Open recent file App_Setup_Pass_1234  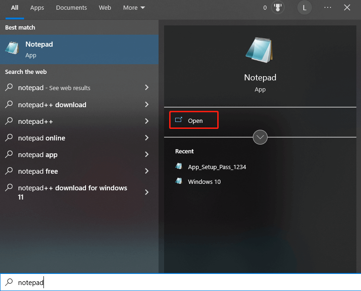pyautogui.click(x=217, y=167)
